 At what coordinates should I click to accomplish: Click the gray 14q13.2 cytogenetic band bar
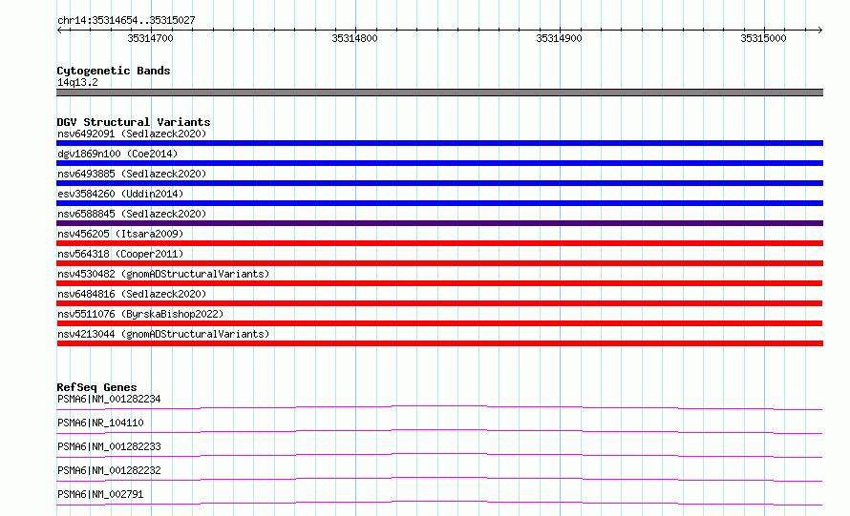pyautogui.click(x=439, y=93)
